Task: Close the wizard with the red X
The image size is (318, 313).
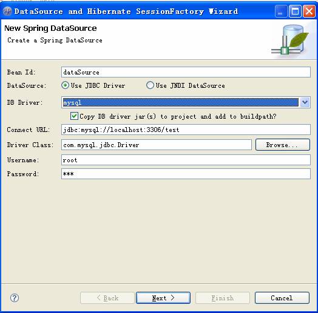Action: pos(309,12)
